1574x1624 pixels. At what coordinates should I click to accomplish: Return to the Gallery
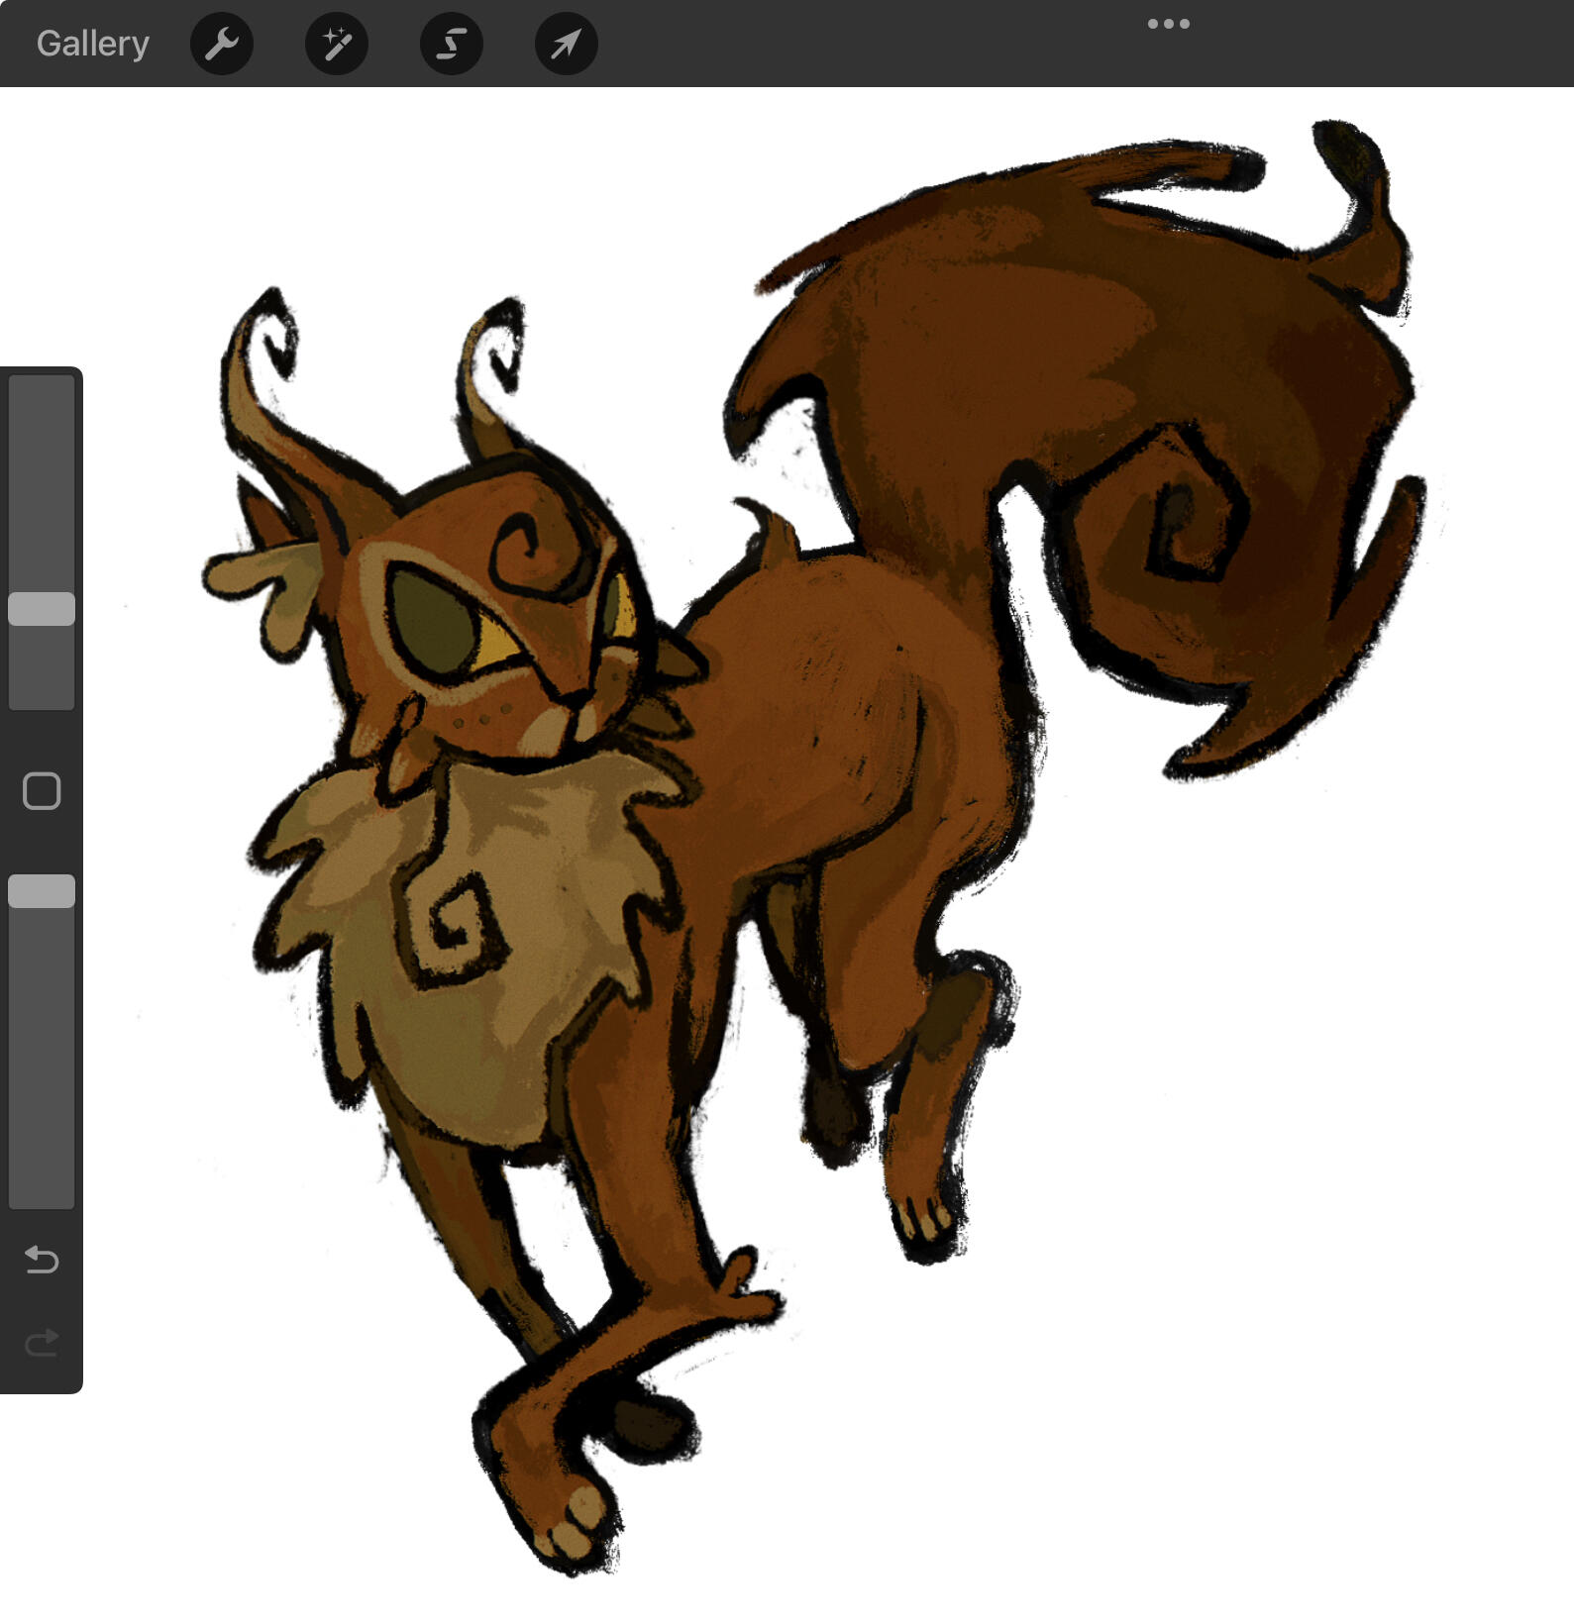pos(92,44)
